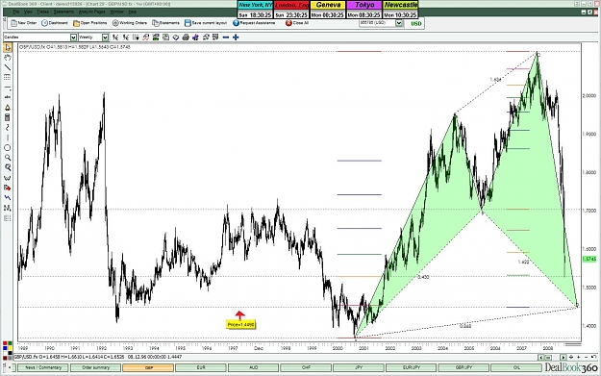
Task: Select the red arrow marker tool
Action: coord(8,188)
